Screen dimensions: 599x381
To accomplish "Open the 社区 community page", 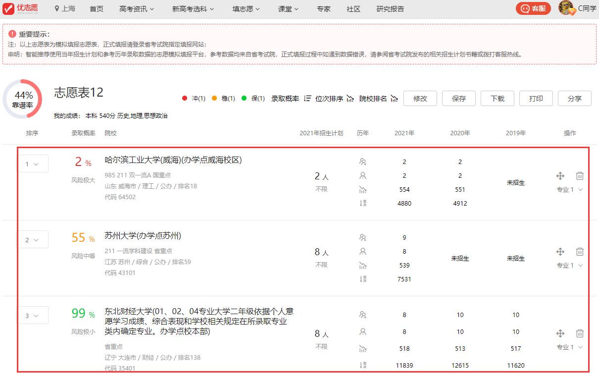I will click(353, 9).
